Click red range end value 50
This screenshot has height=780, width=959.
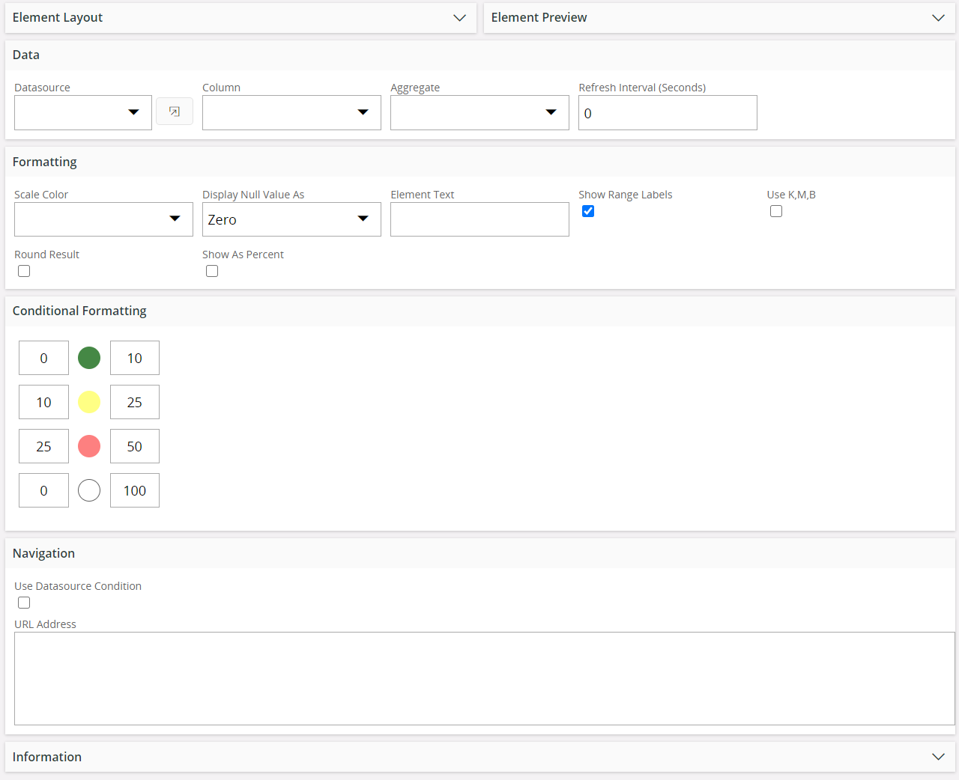pos(135,446)
